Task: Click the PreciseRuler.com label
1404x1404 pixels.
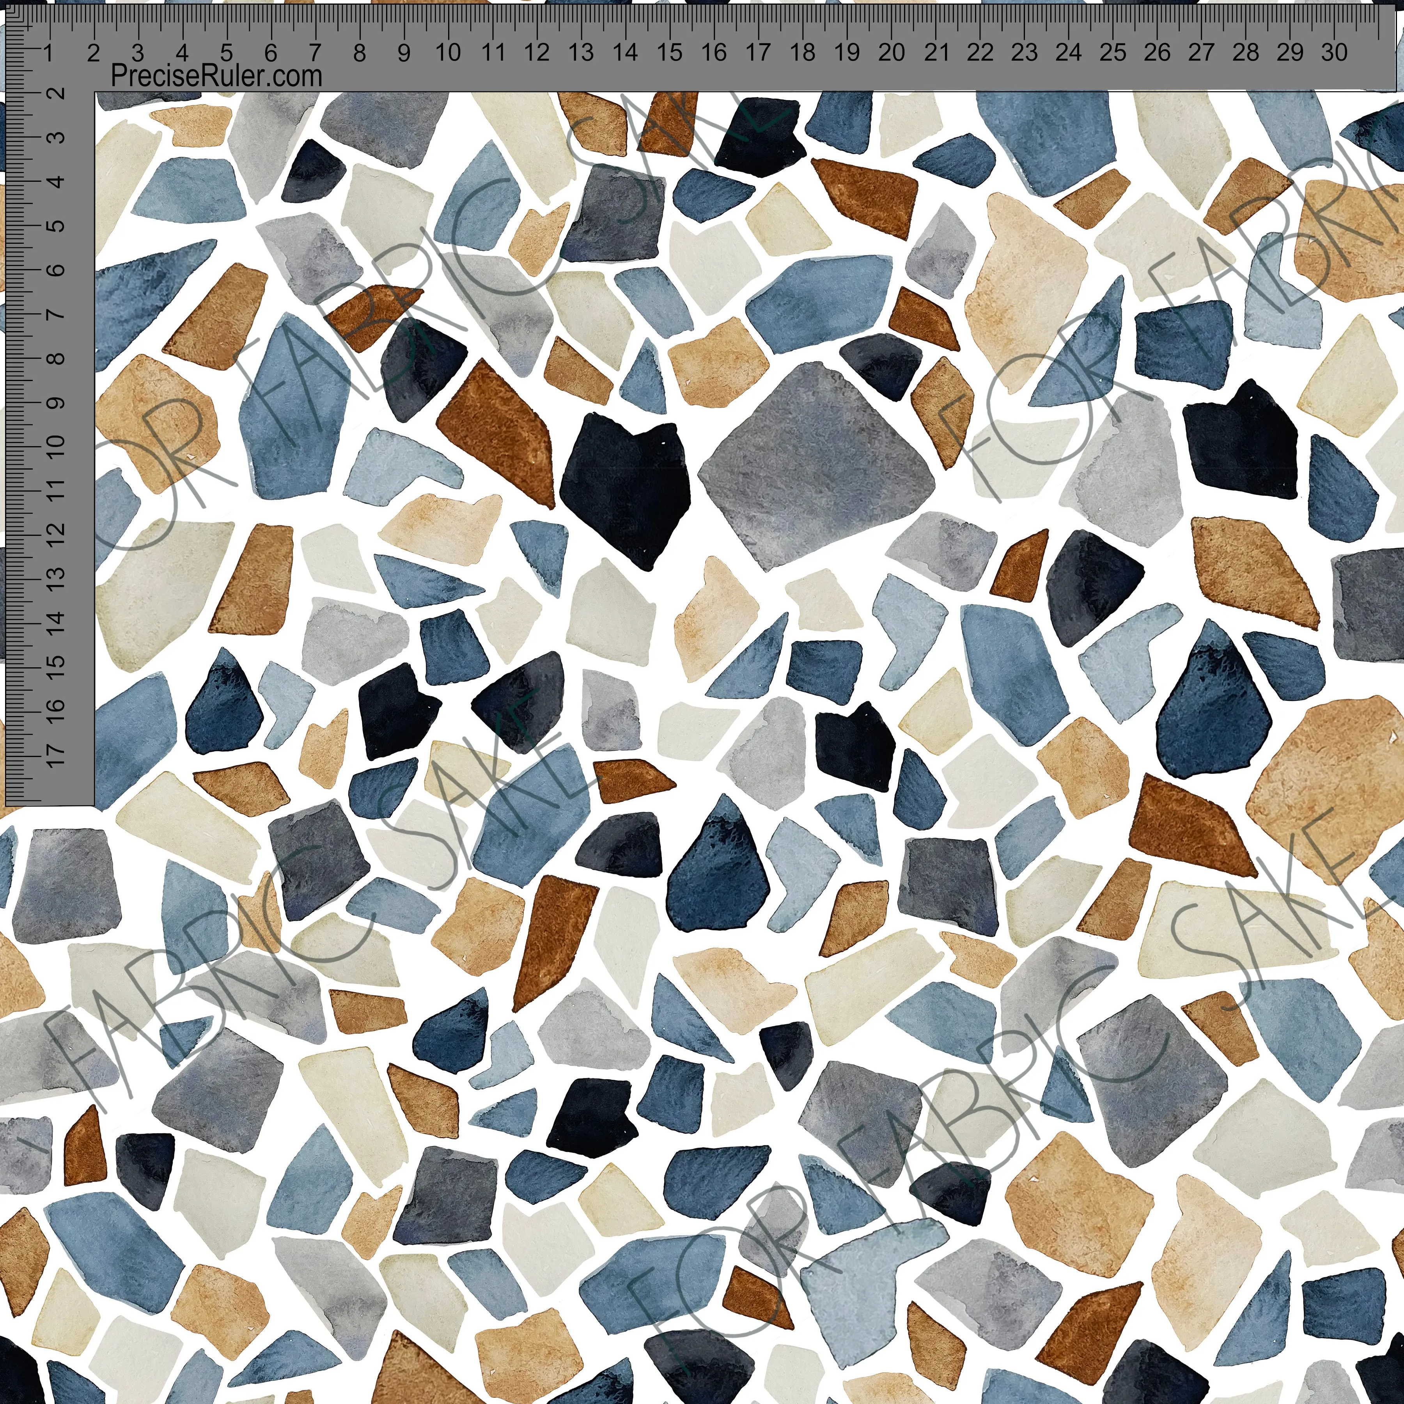Action: coord(216,76)
